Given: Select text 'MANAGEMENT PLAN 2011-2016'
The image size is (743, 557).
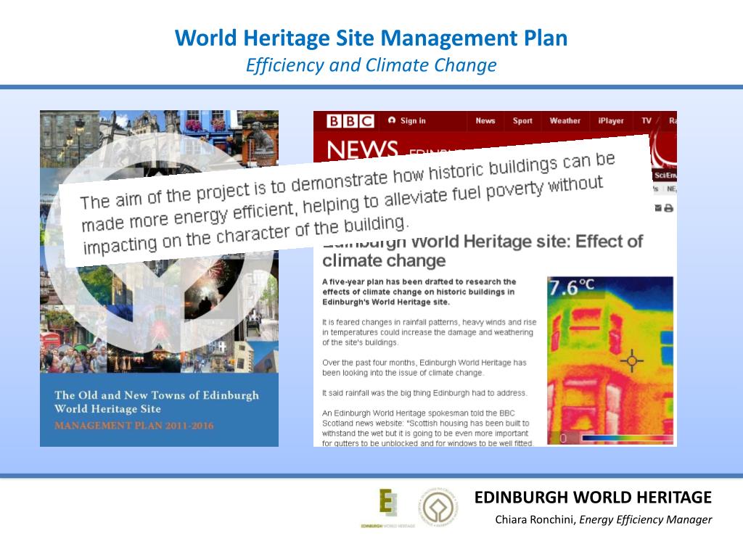Looking at the screenshot, I should tap(134, 425).
